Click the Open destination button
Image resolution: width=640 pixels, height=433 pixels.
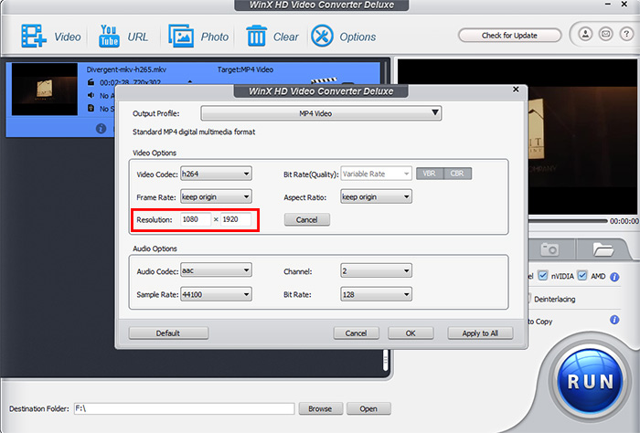368,408
